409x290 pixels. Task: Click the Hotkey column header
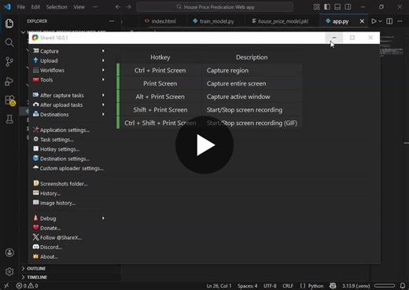pos(160,57)
